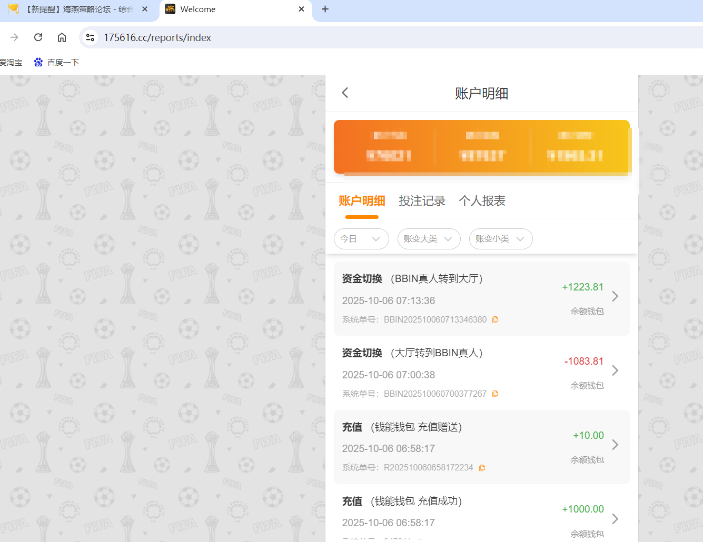
Task: Copy order R202510060658172234 using copy icon
Action: tap(482, 467)
